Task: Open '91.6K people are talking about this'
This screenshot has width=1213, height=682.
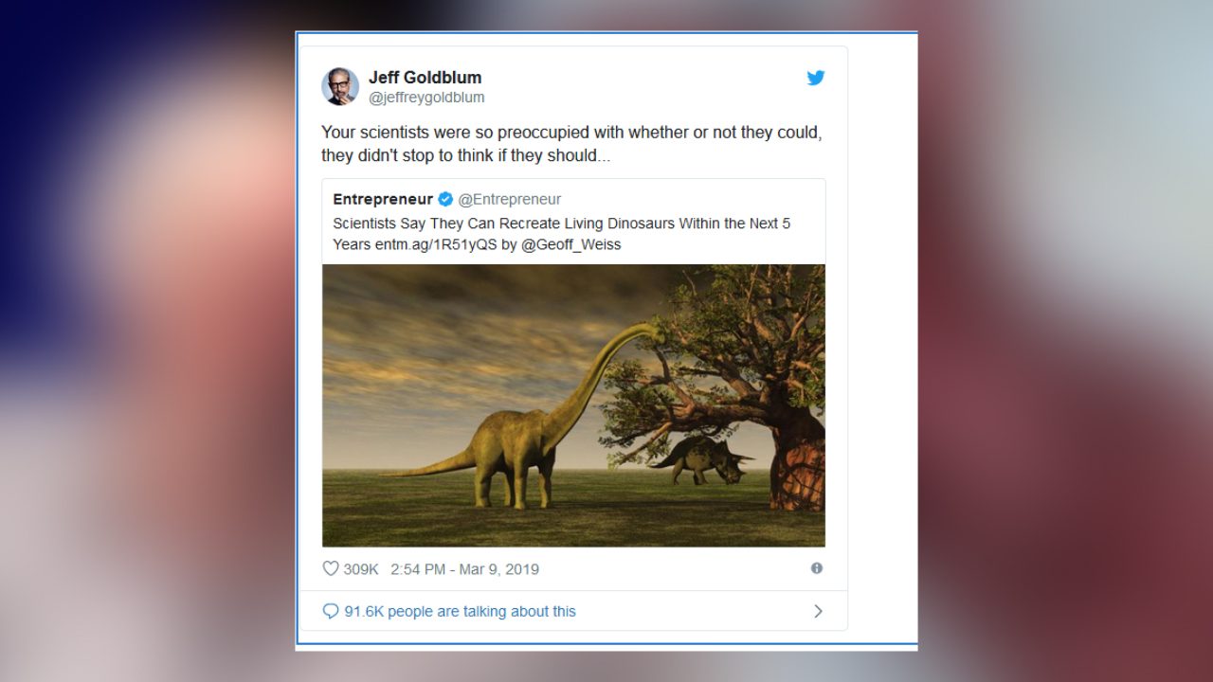Action: pos(460,612)
